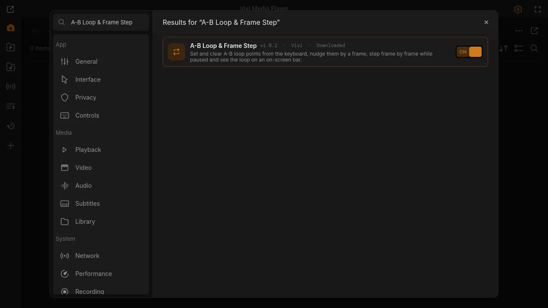The height and width of the screenshot is (308, 548).
Task: Click the plugin description starting "Set and clear"
Action: tap(311, 57)
